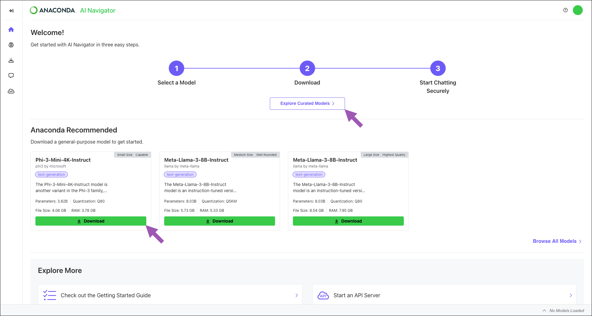Image resolution: width=592 pixels, height=316 pixels.
Task: Download Meta-Llama-3-8B-Instruct Q5KM model
Action: coord(220,221)
